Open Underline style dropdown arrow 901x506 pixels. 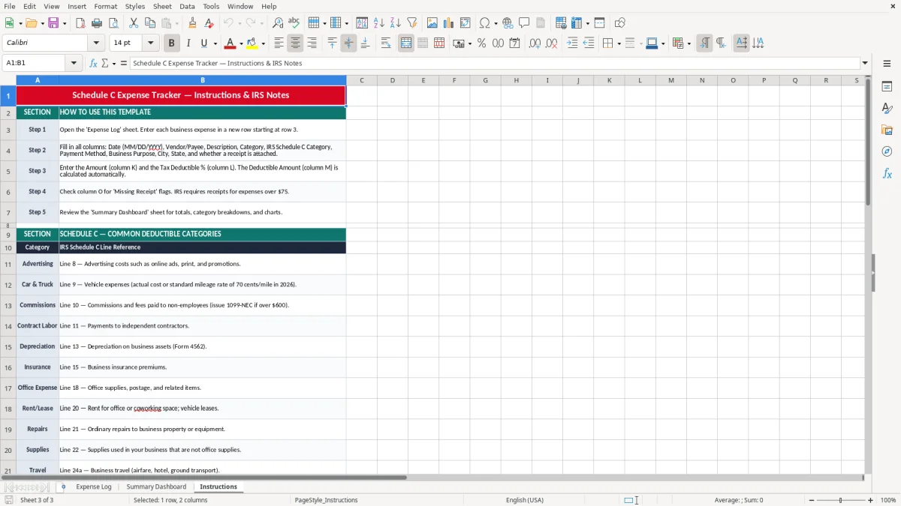point(215,43)
